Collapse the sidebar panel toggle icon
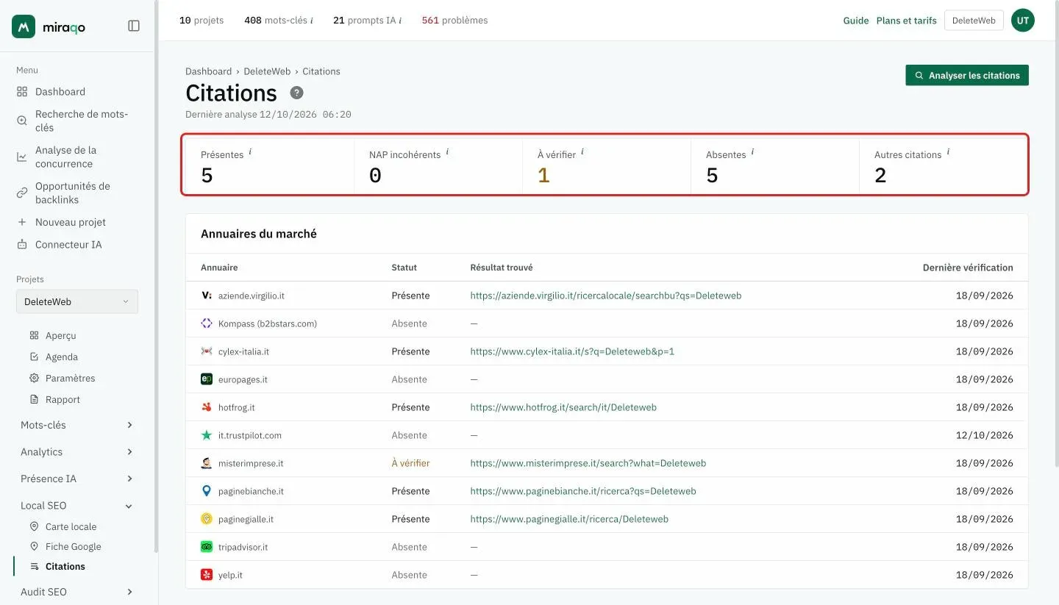This screenshot has width=1059, height=605. pyautogui.click(x=134, y=26)
